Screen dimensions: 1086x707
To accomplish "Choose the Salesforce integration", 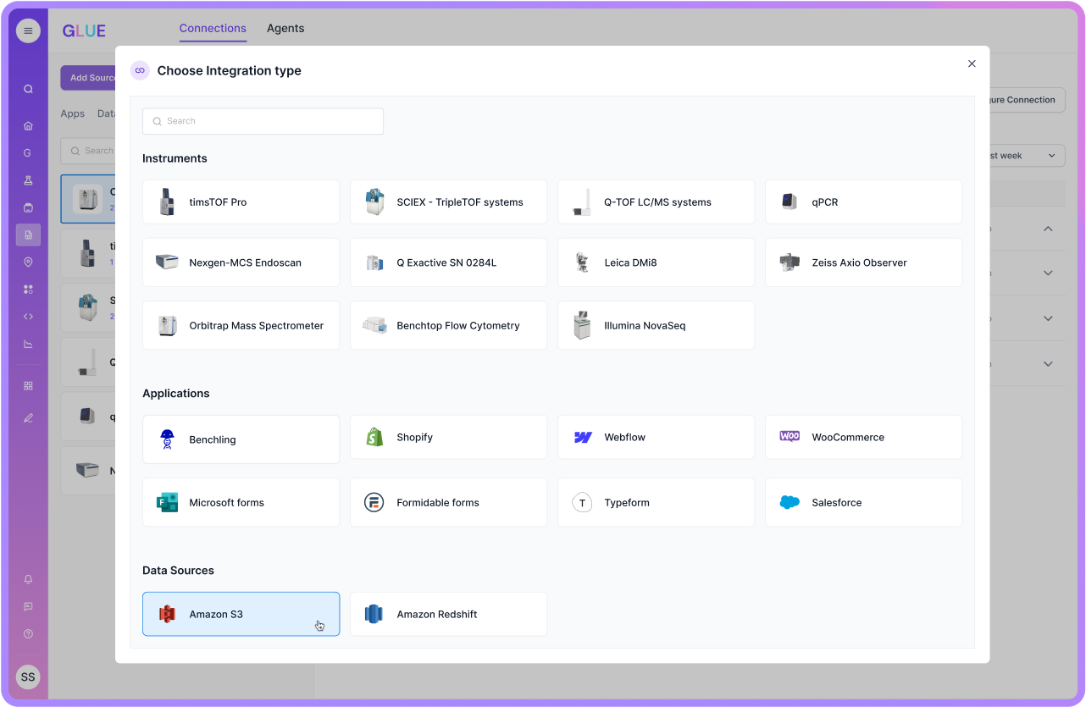I will pyautogui.click(x=863, y=501).
